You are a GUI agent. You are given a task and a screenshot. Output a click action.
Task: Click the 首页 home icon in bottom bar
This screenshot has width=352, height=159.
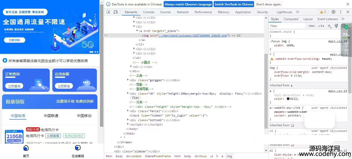tap(26, 148)
